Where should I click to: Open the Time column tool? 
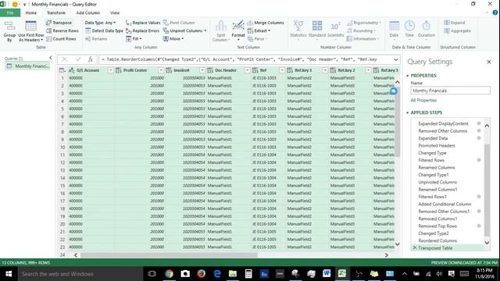(x=409, y=30)
